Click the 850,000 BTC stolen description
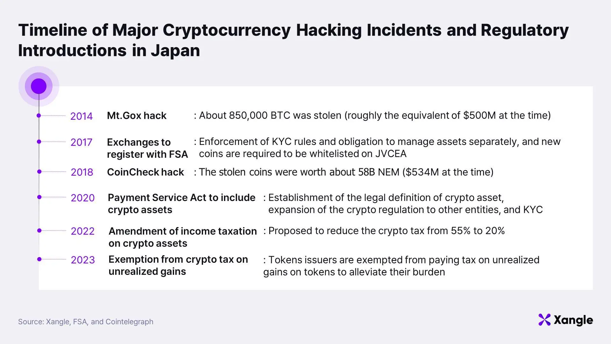Image resolution: width=611 pixels, height=344 pixels. [372, 115]
